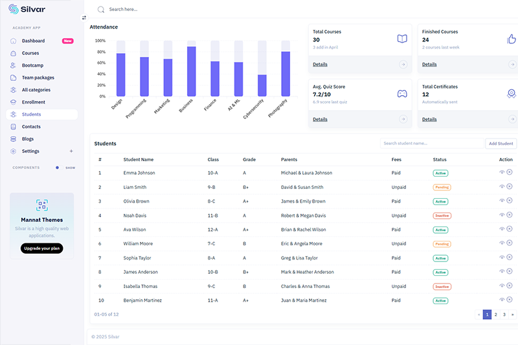Expand the Settings menu plus sign
This screenshot has width=518, height=345.
click(x=71, y=151)
